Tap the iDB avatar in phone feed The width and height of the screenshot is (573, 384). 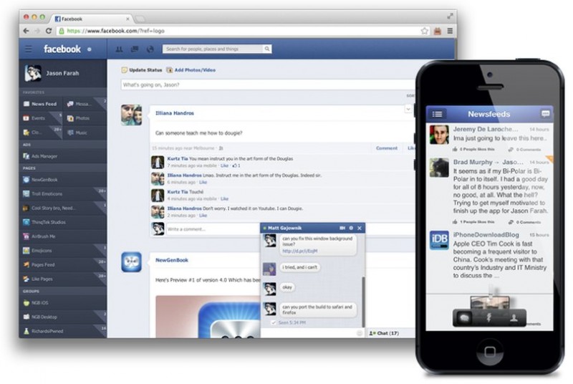[439, 241]
